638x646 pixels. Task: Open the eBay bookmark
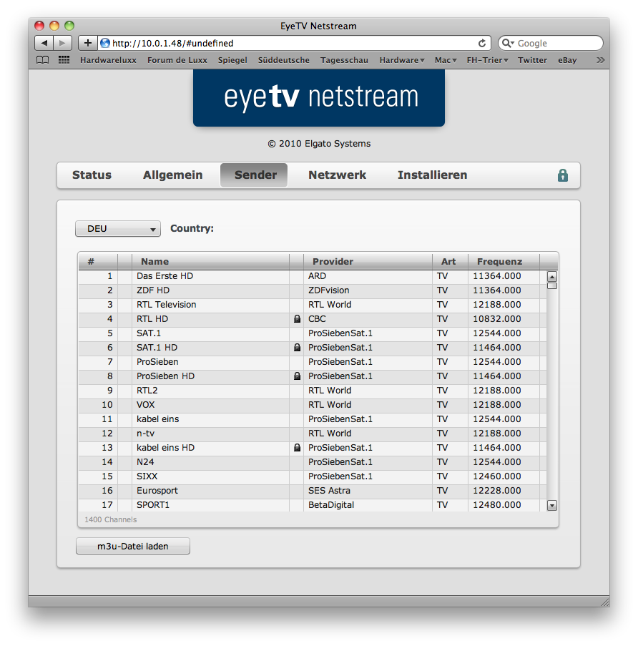pos(567,60)
